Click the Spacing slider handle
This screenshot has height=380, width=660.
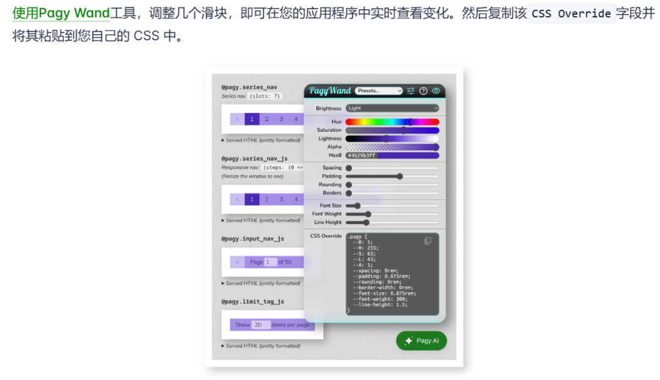tap(348, 168)
